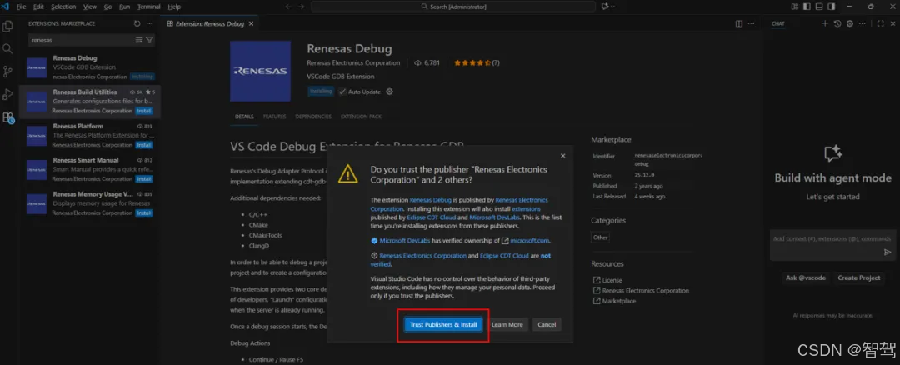The image size is (900, 365).
Task: Select Renesas Debug in the marketplace list
Action: 90,67
